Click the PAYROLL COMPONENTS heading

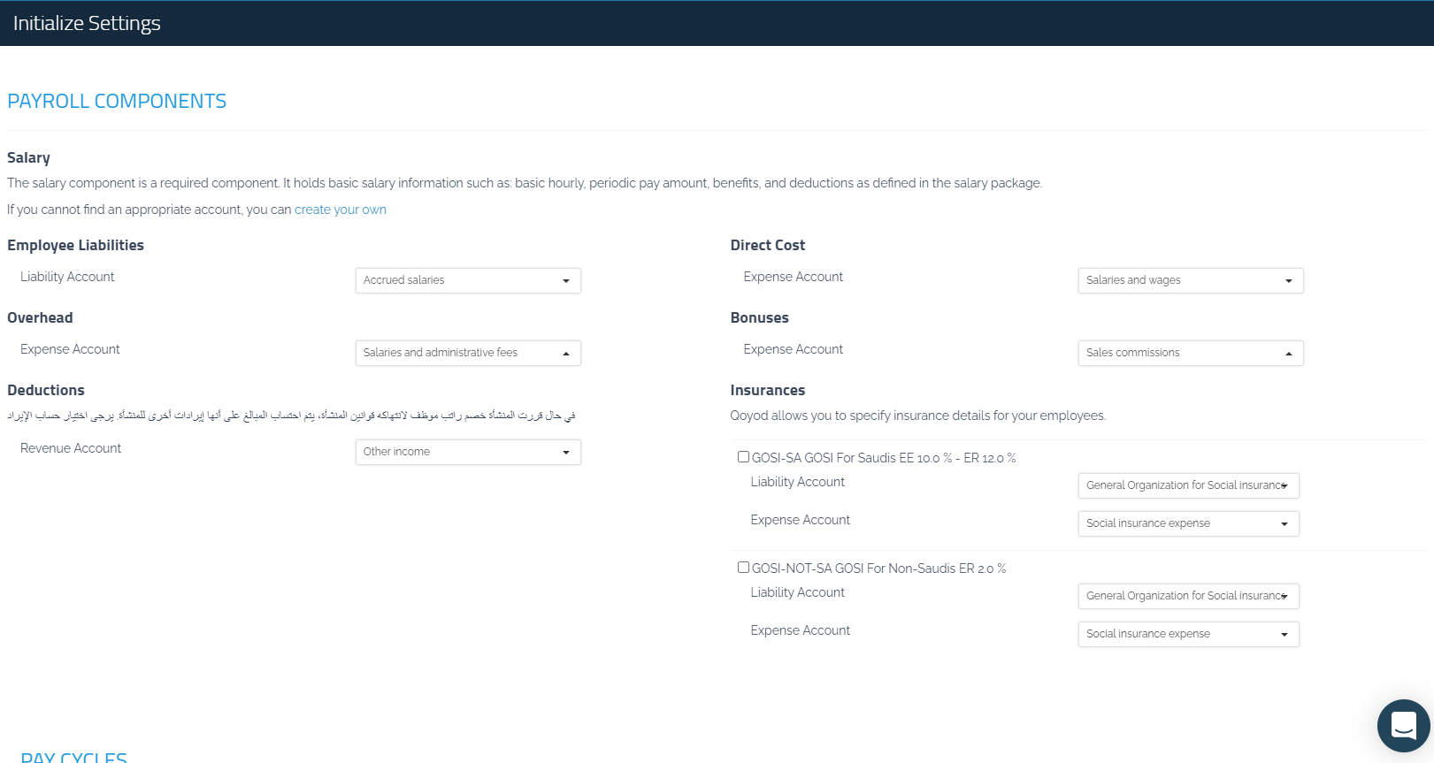click(x=117, y=102)
